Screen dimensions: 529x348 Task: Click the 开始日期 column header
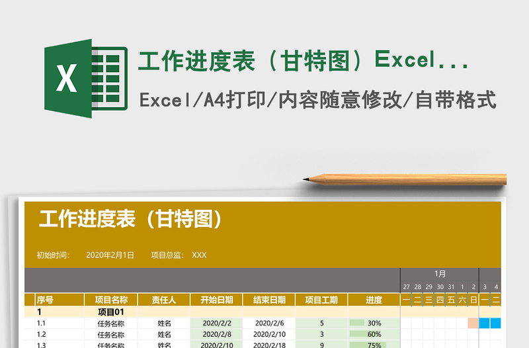pyautogui.click(x=216, y=300)
